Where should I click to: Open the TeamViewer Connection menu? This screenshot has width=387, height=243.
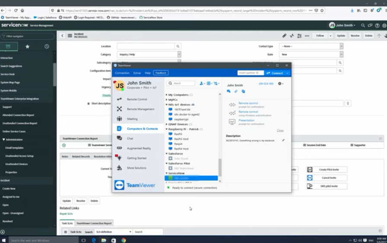point(122,73)
